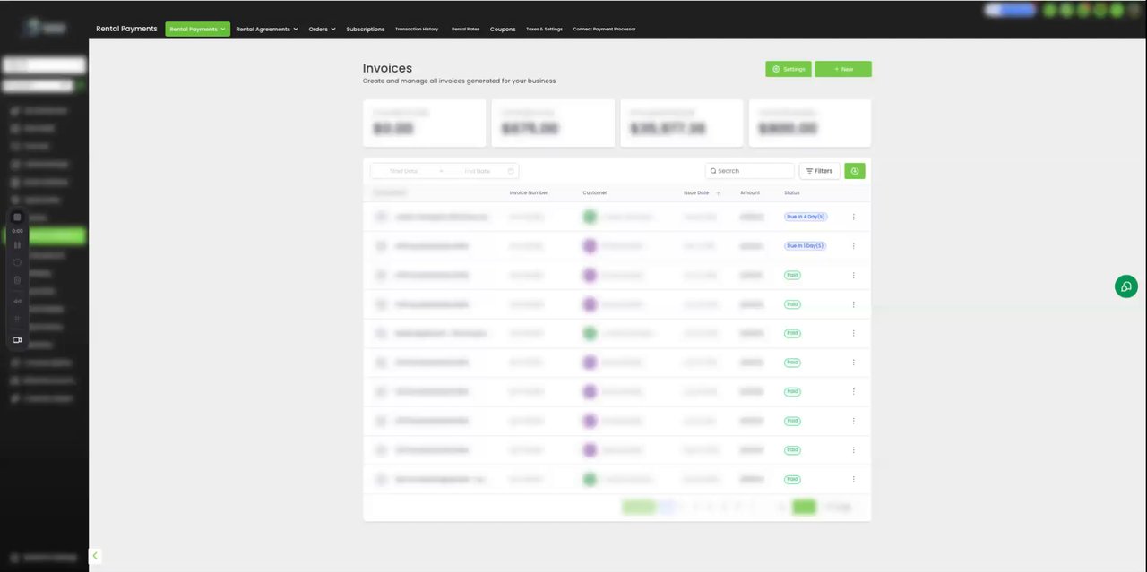Click the End Date field
This screenshot has height=572, width=1147.
click(x=478, y=171)
